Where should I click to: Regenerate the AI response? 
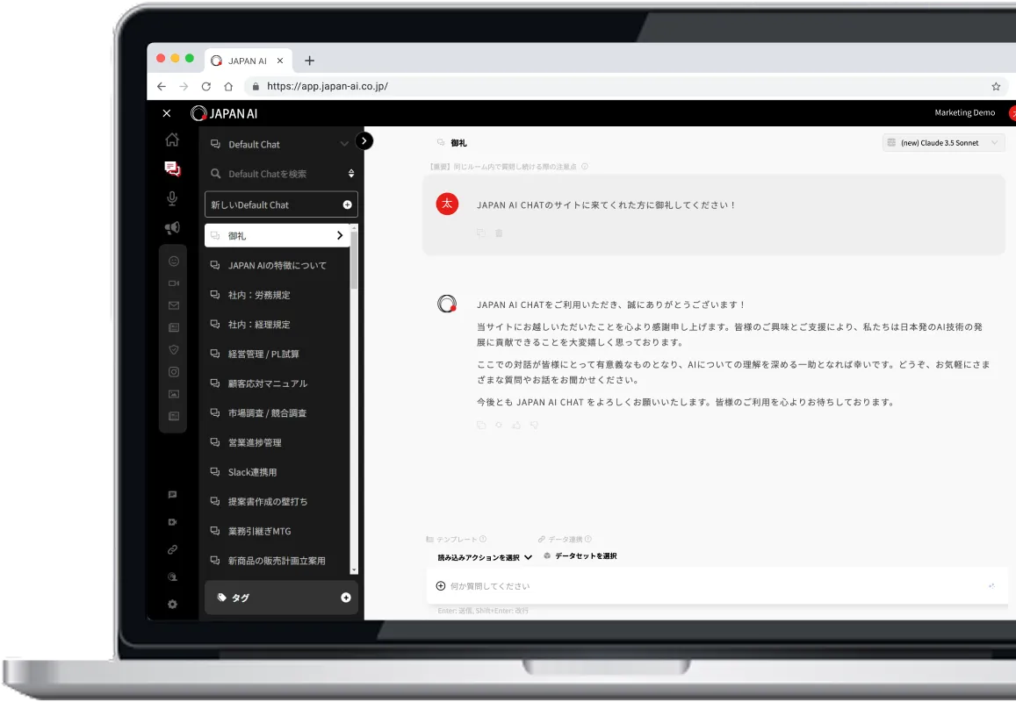click(498, 426)
